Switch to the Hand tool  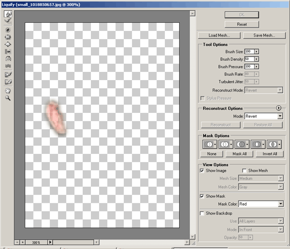click(8, 90)
